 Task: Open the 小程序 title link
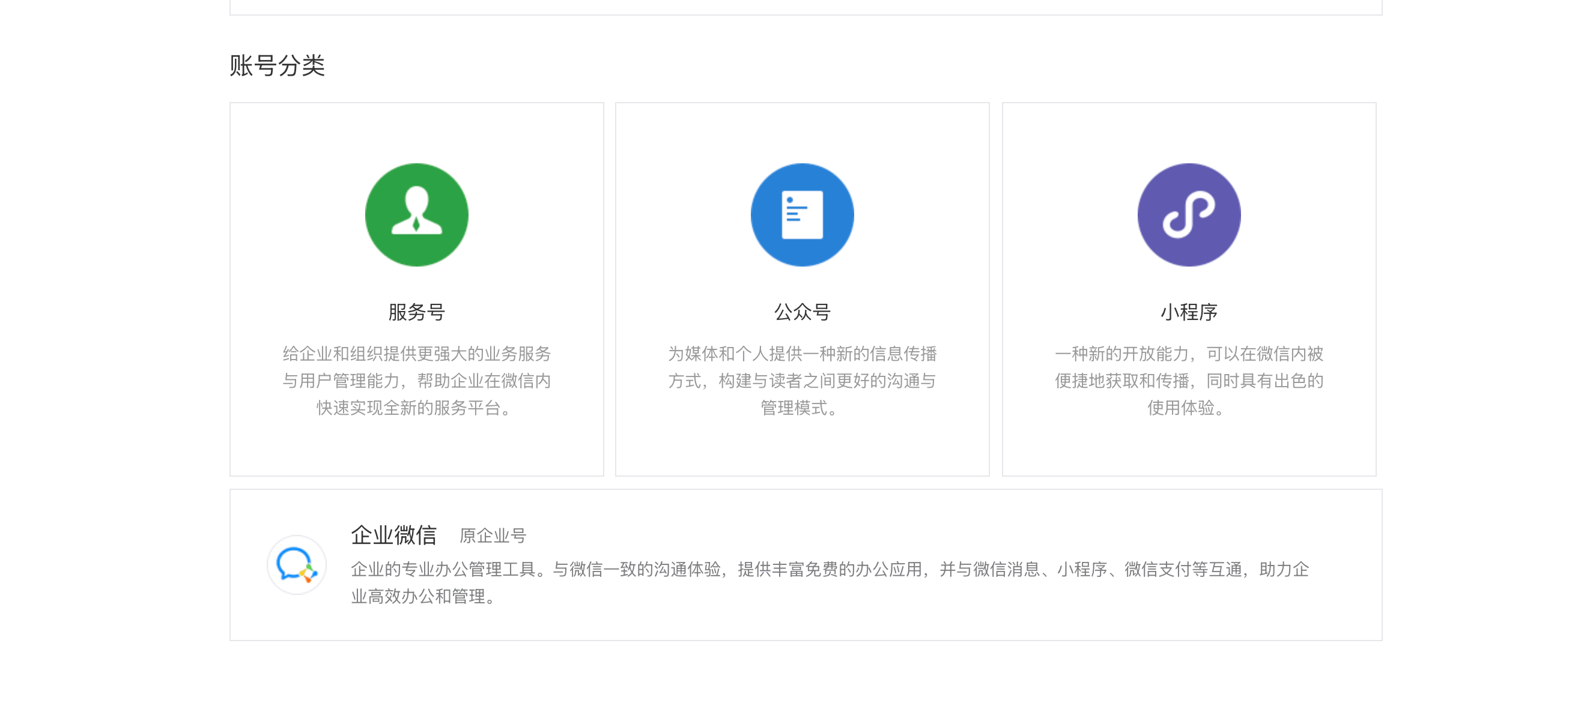pyautogui.click(x=1188, y=312)
